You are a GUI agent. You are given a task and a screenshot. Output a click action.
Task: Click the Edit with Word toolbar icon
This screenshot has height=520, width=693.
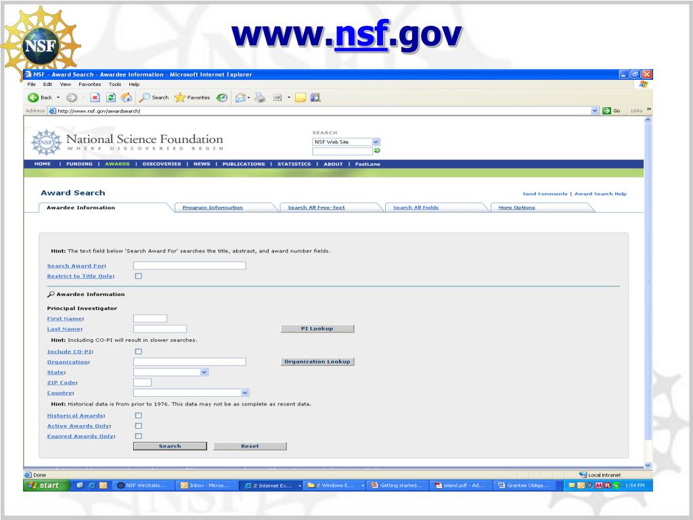point(277,97)
